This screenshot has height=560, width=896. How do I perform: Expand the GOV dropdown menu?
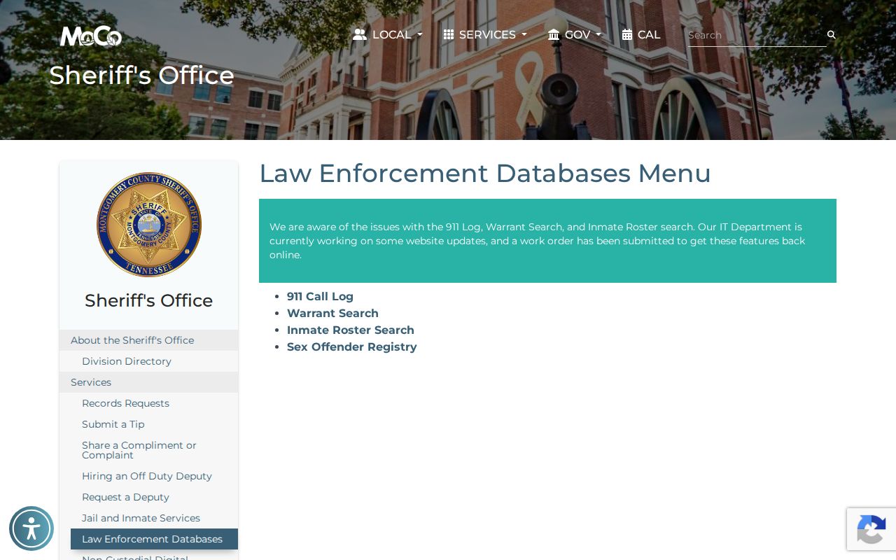575,35
